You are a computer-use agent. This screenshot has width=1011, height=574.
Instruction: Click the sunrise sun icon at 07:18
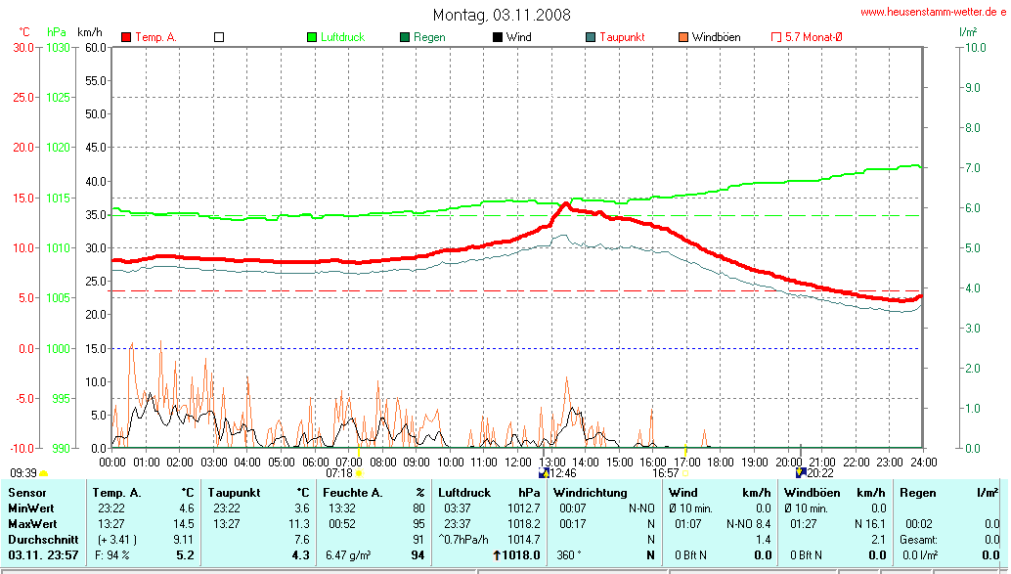359,473
